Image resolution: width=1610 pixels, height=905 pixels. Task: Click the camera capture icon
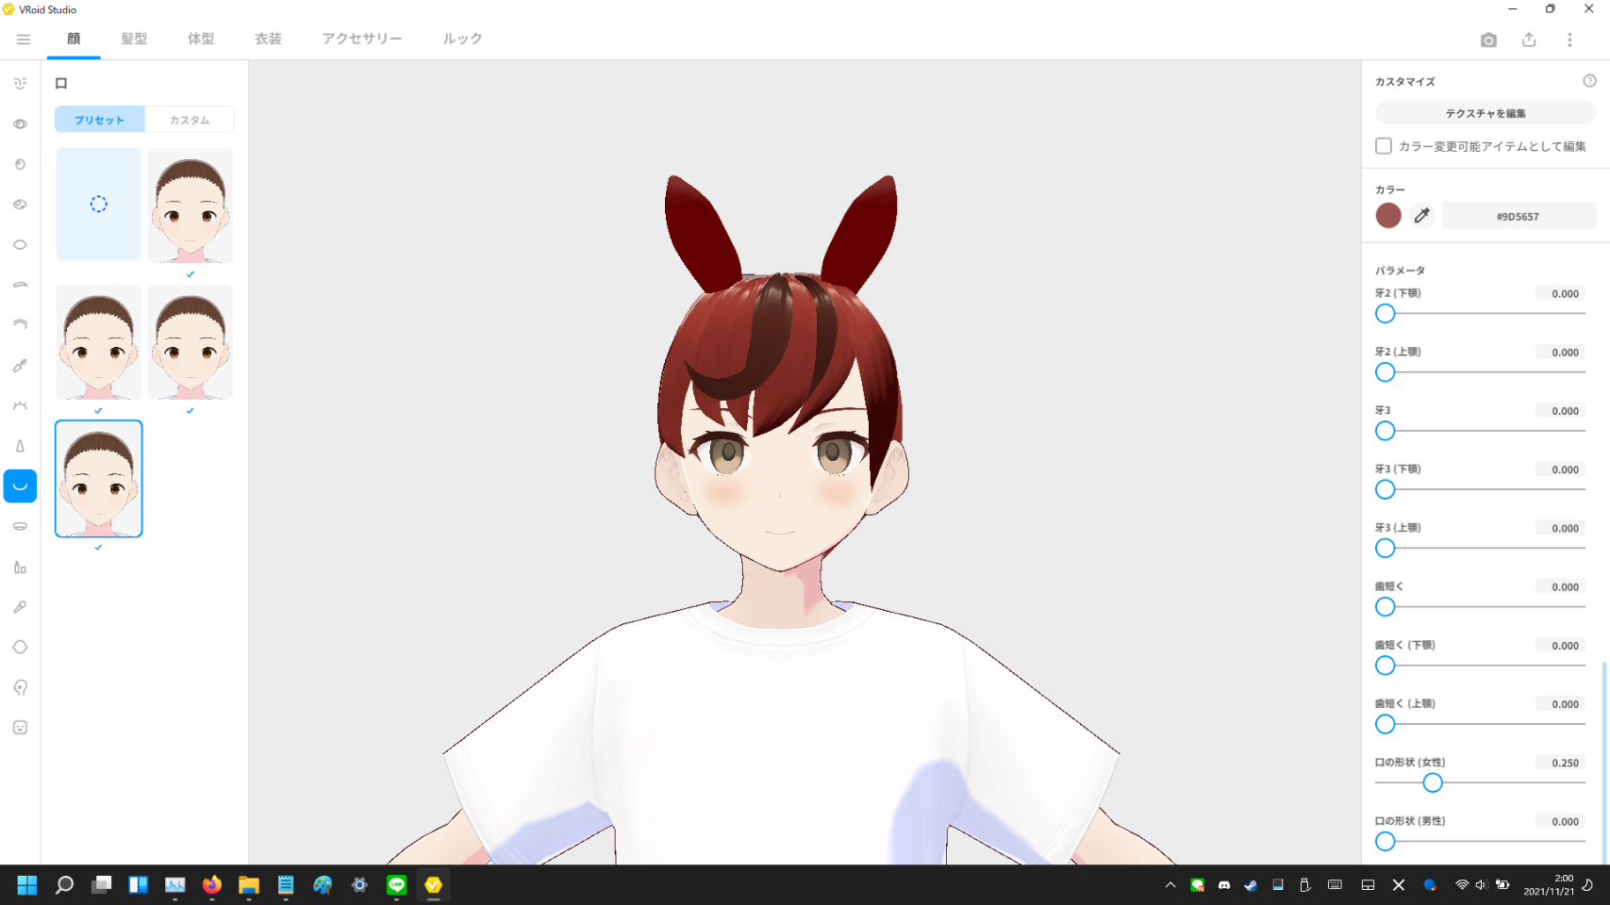1488,40
